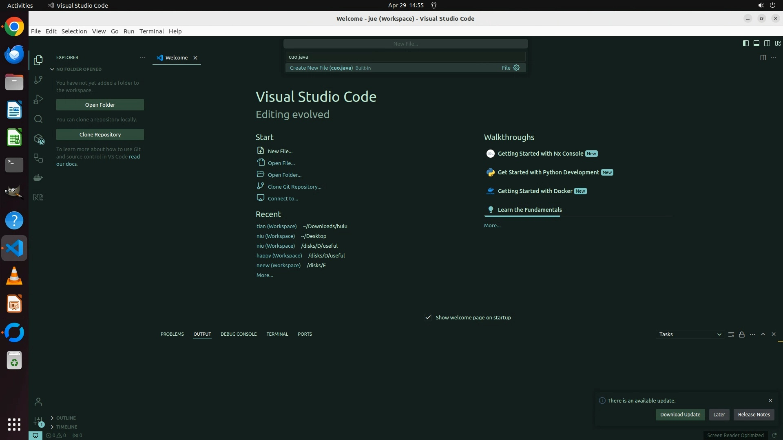Switch to the Debug Console tab

pyautogui.click(x=239, y=334)
